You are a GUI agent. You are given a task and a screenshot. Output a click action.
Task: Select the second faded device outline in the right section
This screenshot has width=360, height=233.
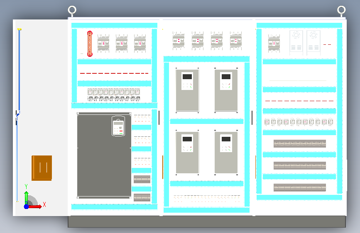313,43
